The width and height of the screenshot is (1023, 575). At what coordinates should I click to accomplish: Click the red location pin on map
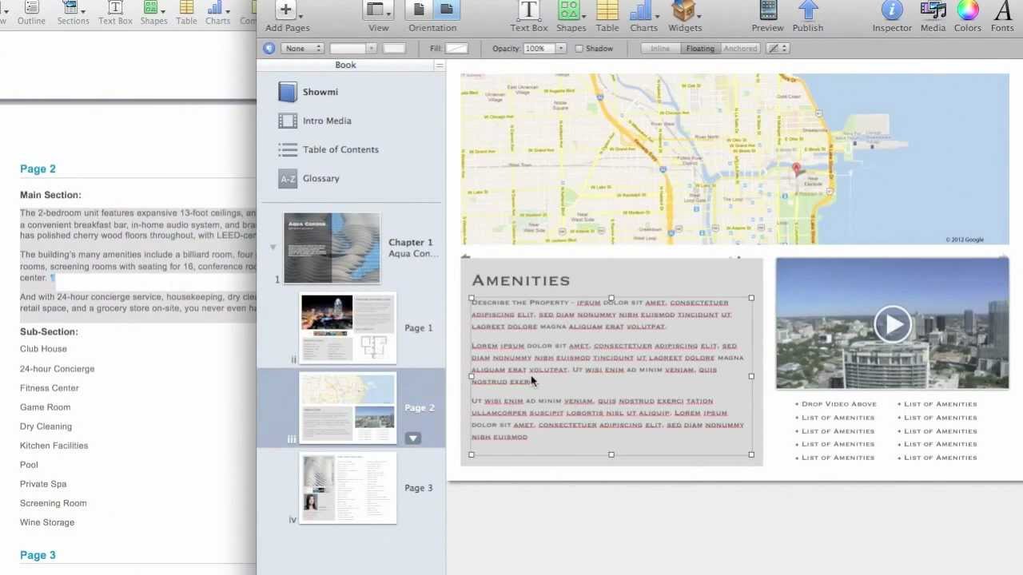(x=796, y=169)
